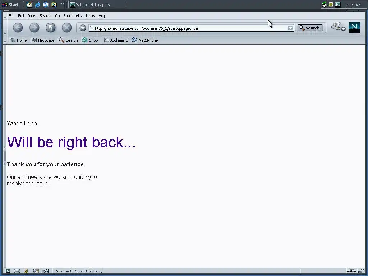Click the 'Yahoo Logo' alt text
This screenshot has height=276, width=368.
coord(22,124)
